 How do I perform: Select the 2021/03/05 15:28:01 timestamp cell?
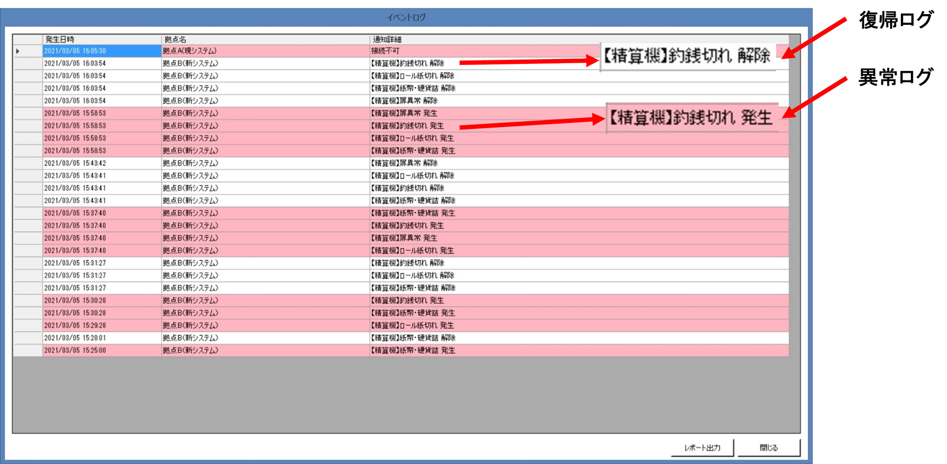pos(102,338)
